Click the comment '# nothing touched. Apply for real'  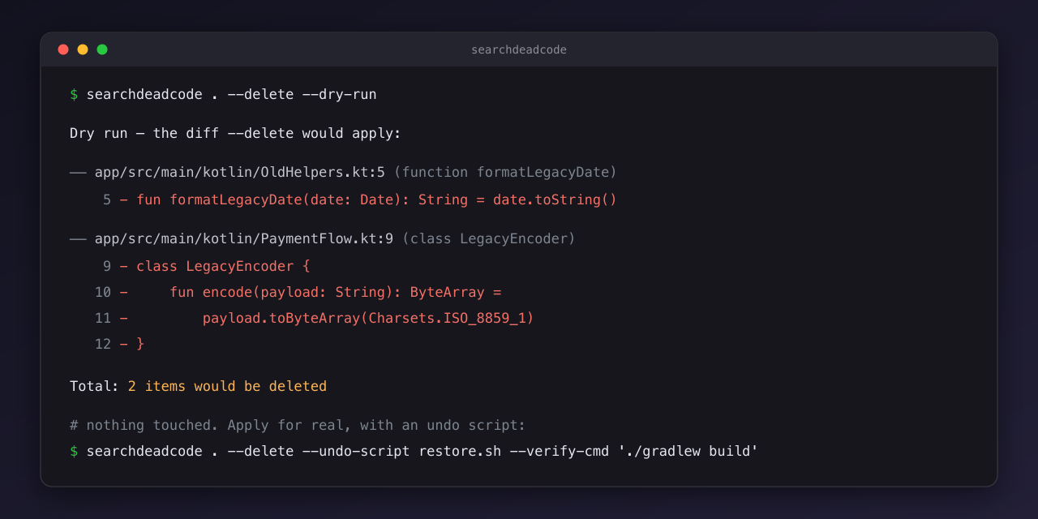(298, 425)
